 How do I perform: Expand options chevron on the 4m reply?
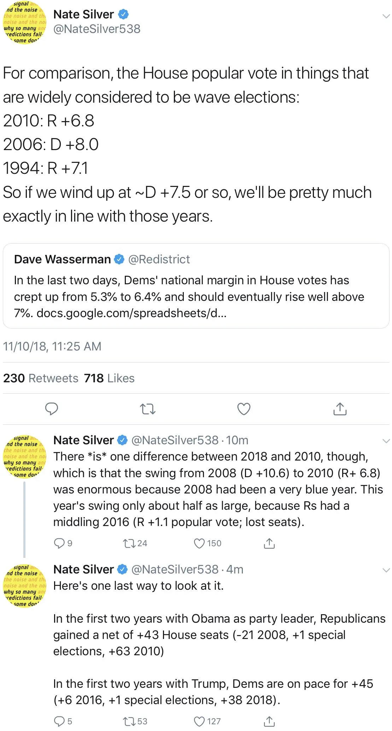pos(386,570)
